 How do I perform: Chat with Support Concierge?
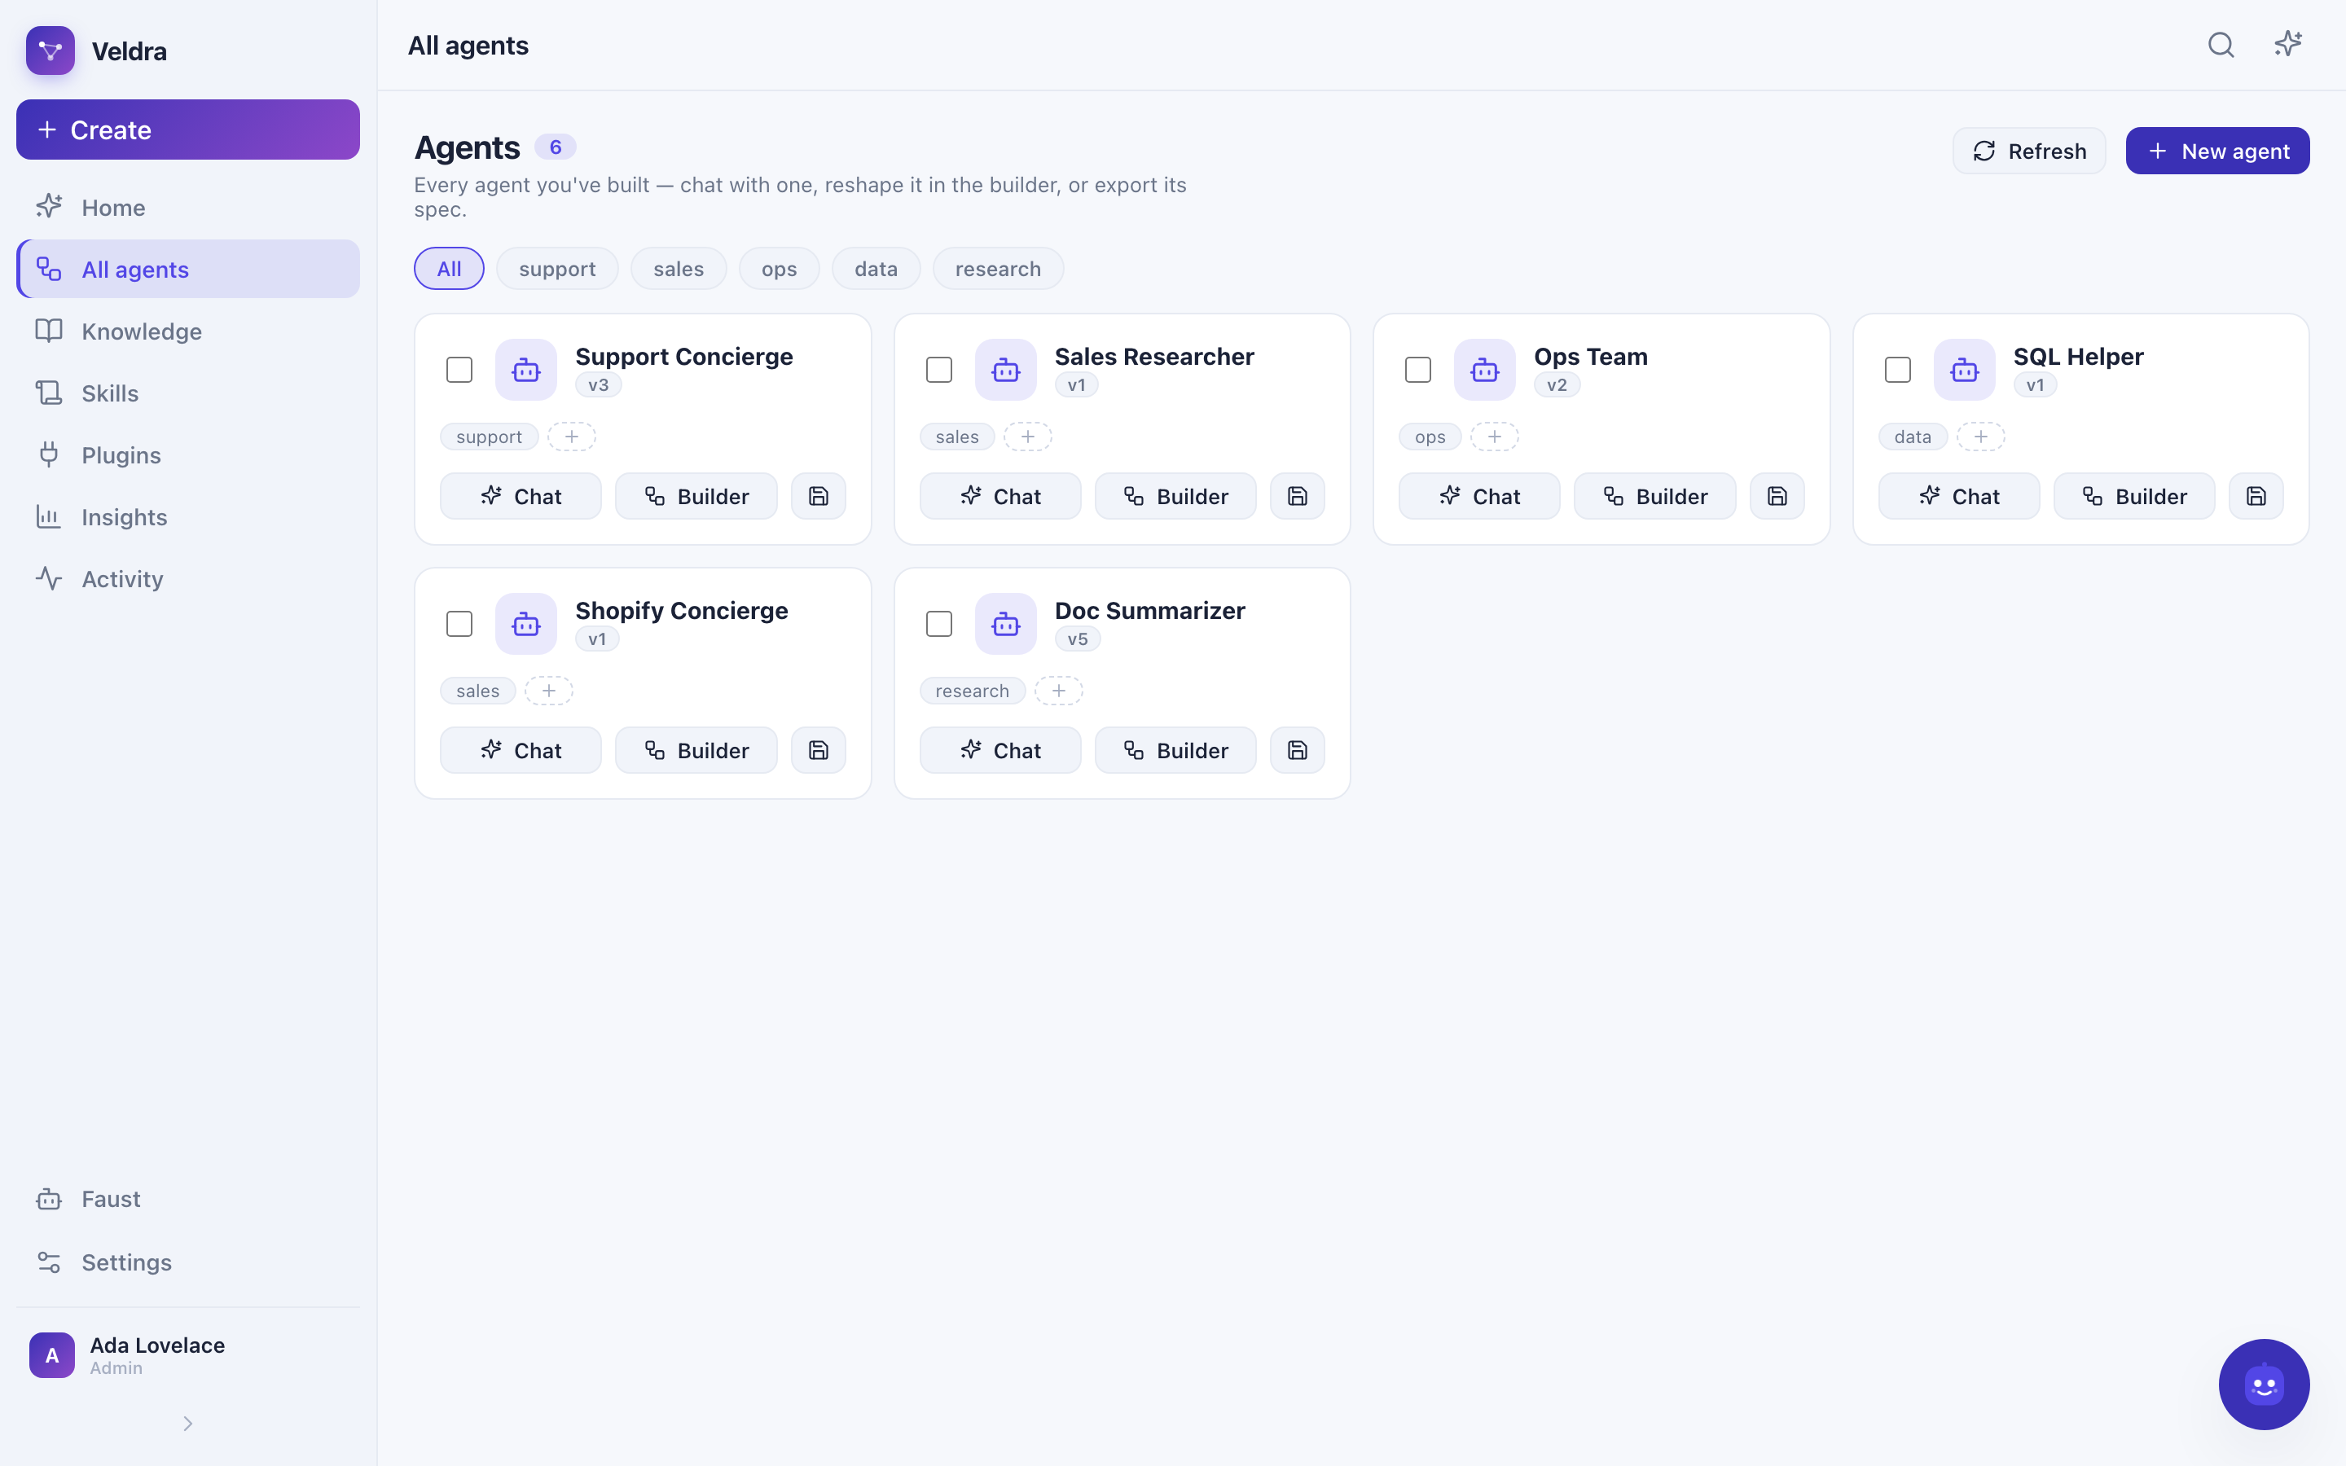point(521,497)
